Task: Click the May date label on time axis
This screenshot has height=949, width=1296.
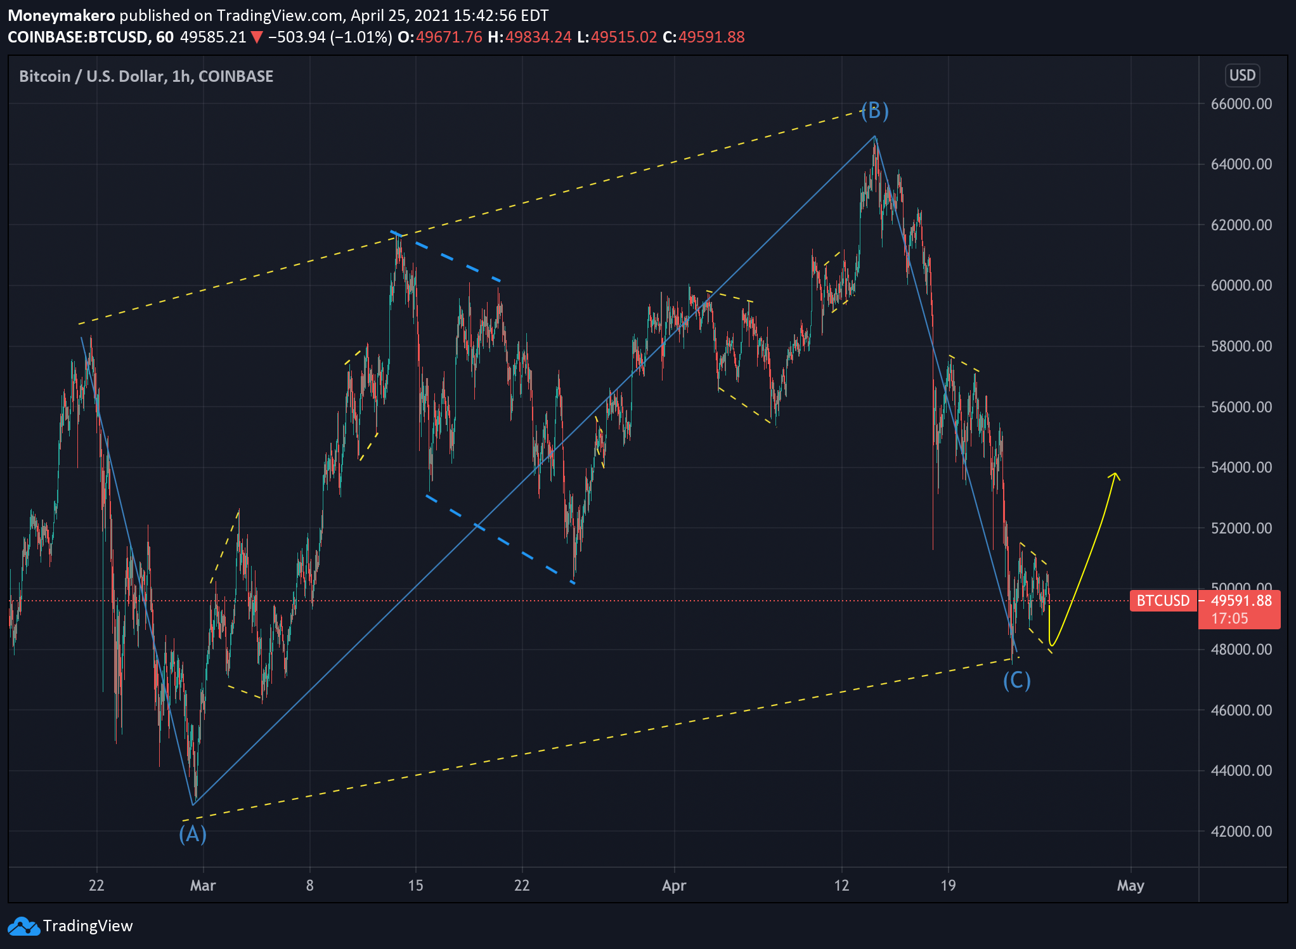Action: (x=1131, y=886)
